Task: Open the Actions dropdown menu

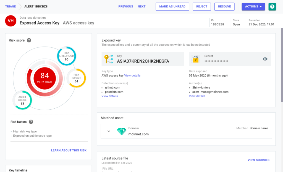Action: tap(253, 7)
